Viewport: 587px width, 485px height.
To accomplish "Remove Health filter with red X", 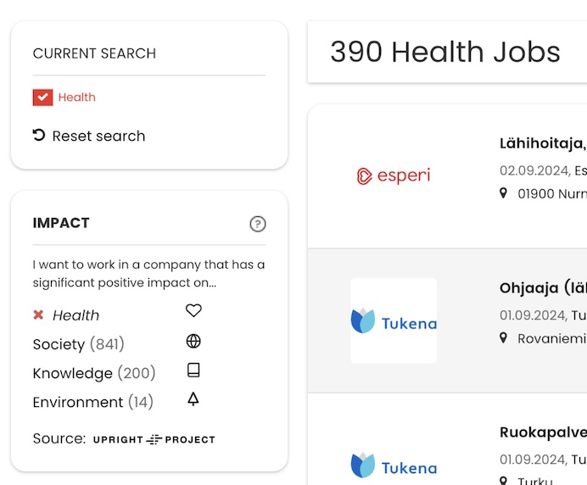I will pyautogui.click(x=38, y=315).
